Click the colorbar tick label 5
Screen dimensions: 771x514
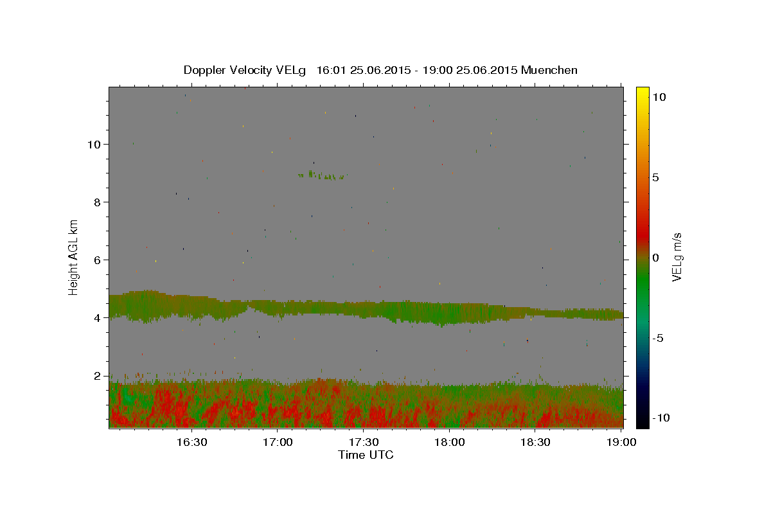[655, 177]
